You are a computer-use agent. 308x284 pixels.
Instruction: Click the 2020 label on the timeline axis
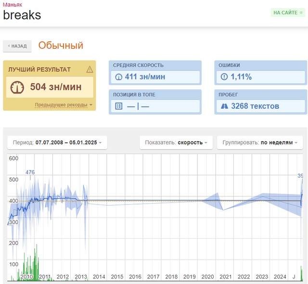click(207, 277)
